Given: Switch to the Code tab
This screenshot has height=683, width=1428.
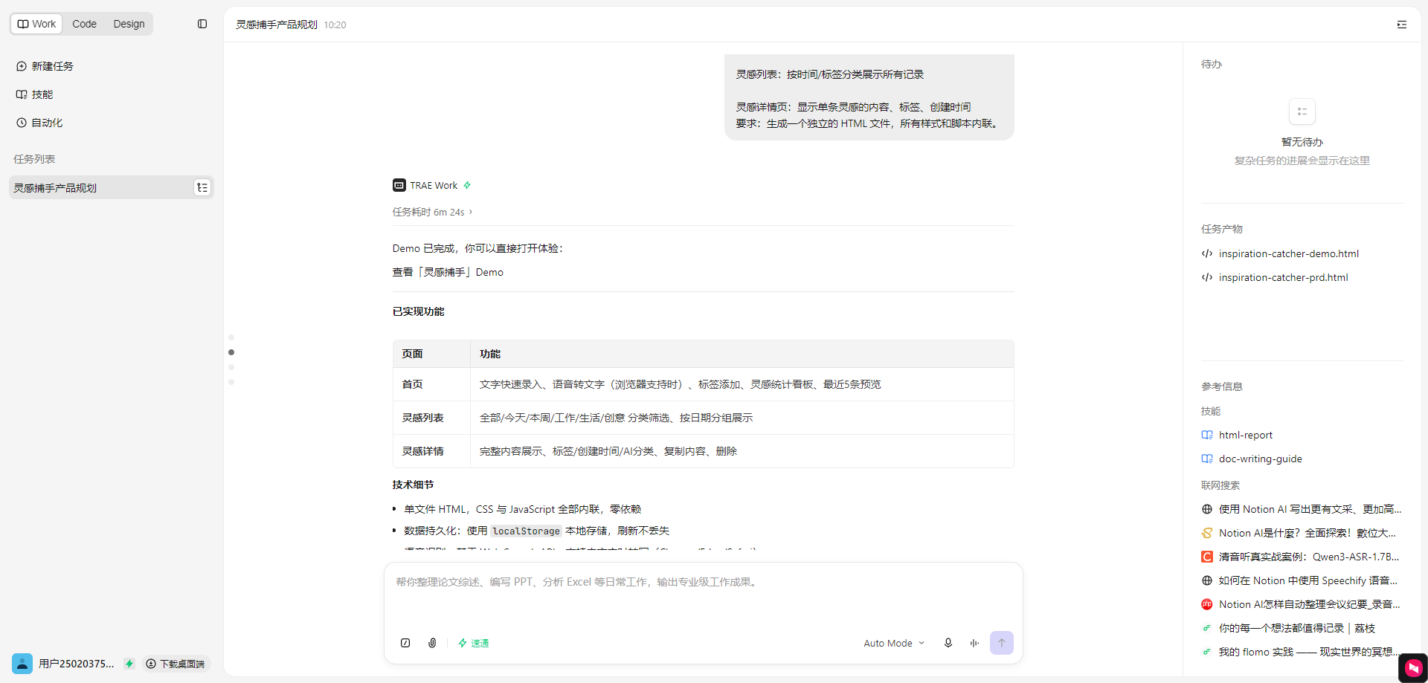Looking at the screenshot, I should (x=84, y=24).
